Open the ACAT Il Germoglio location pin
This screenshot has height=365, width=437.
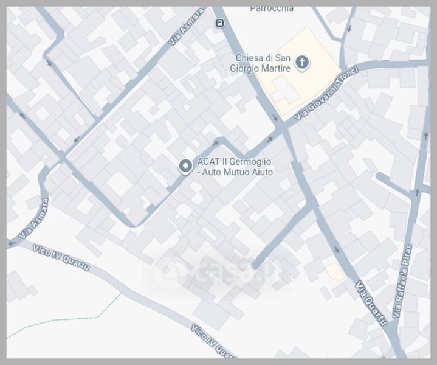[x=185, y=167]
